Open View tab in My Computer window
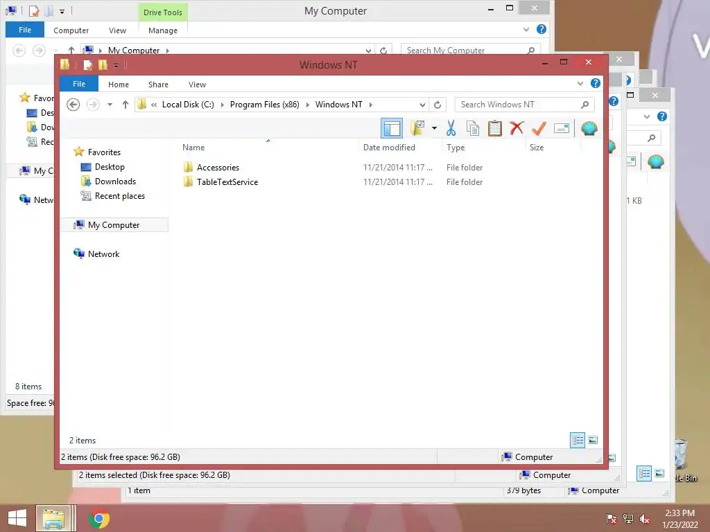The image size is (710, 532). pyautogui.click(x=117, y=30)
